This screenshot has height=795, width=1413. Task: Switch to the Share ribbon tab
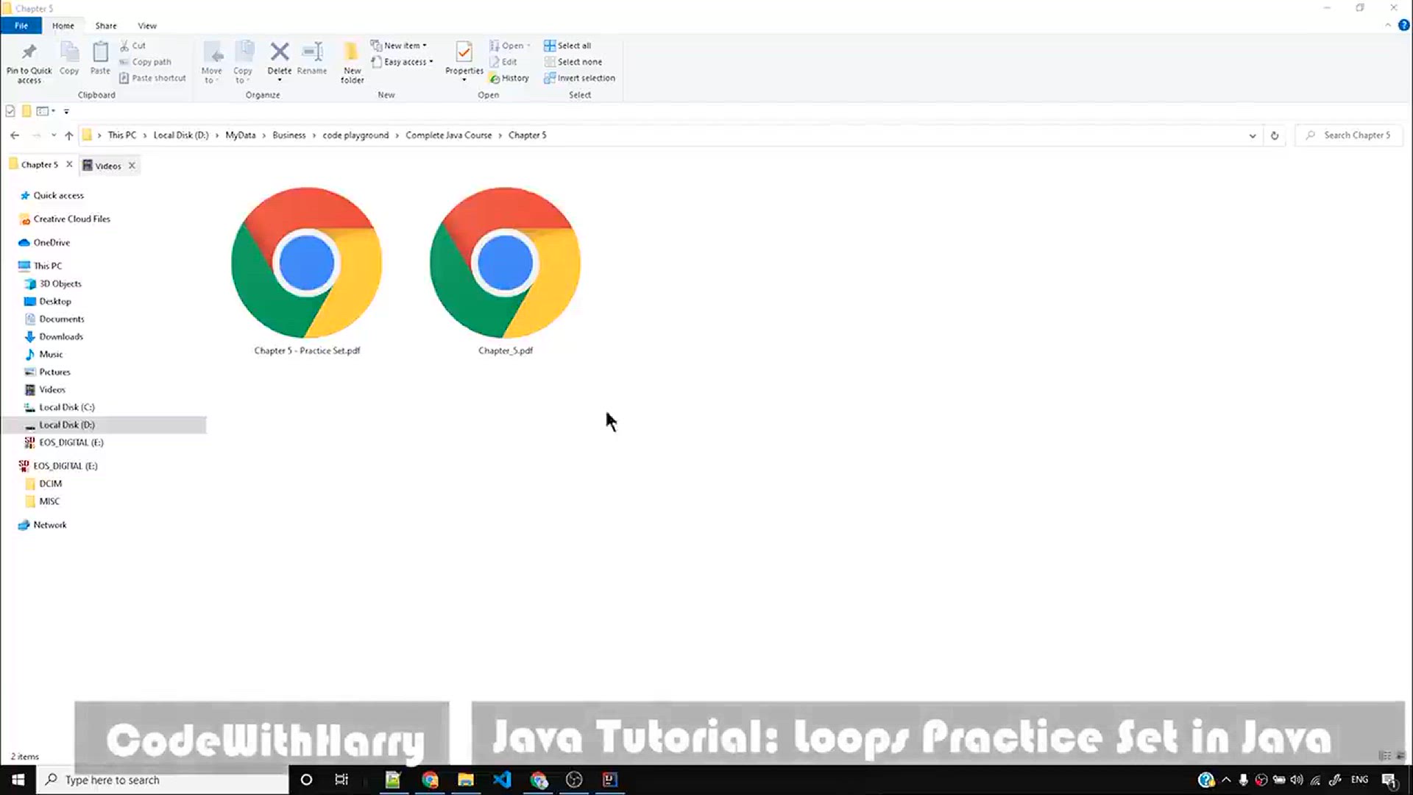106,26
